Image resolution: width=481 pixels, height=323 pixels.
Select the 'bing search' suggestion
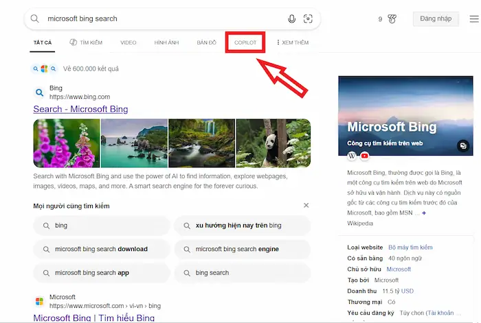tap(243, 273)
